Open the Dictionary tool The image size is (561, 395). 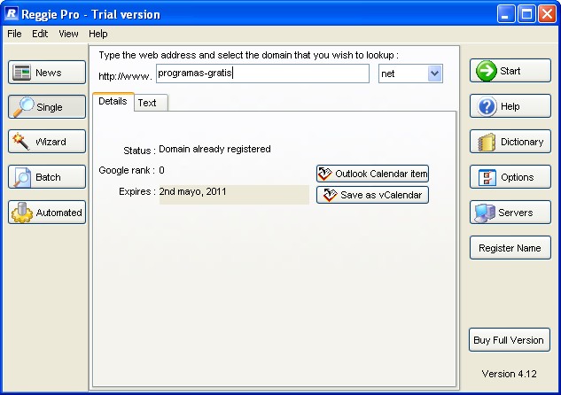tap(510, 141)
